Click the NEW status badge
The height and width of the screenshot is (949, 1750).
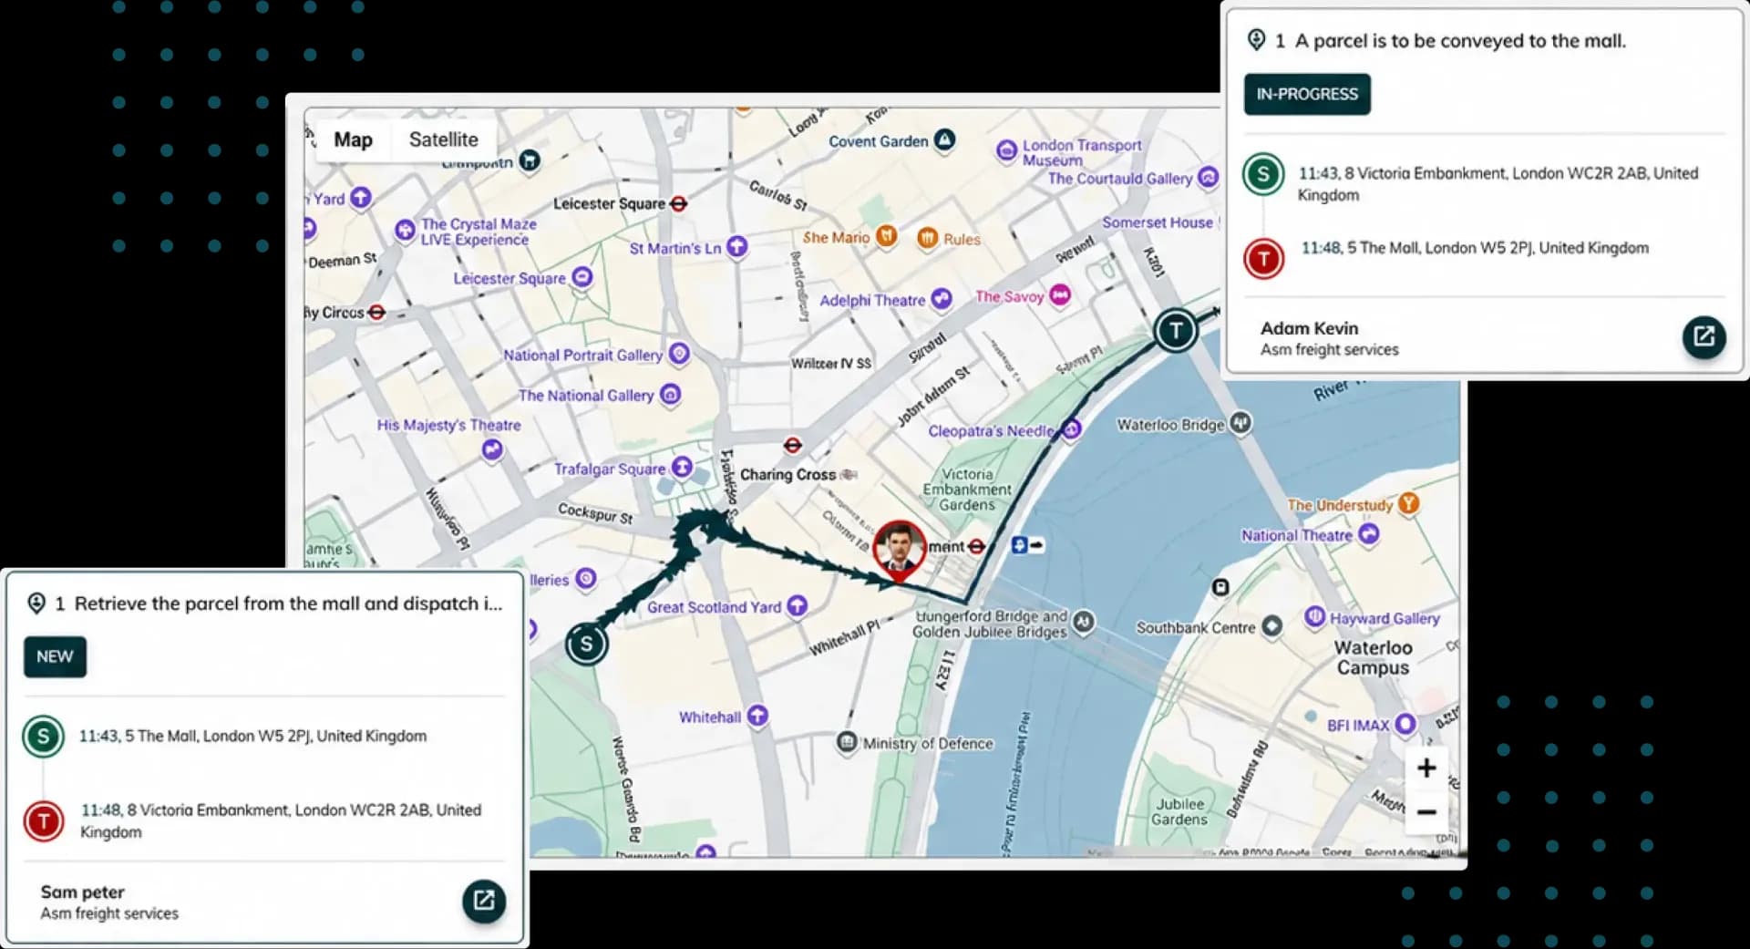pos(55,656)
